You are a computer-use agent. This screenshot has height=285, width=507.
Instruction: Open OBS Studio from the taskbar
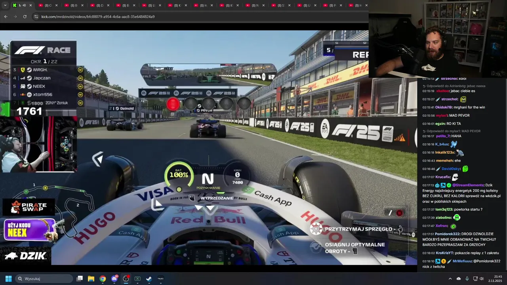pos(126,279)
